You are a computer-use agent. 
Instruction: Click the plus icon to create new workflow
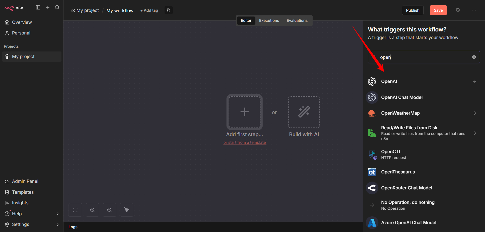pyautogui.click(x=47, y=7)
